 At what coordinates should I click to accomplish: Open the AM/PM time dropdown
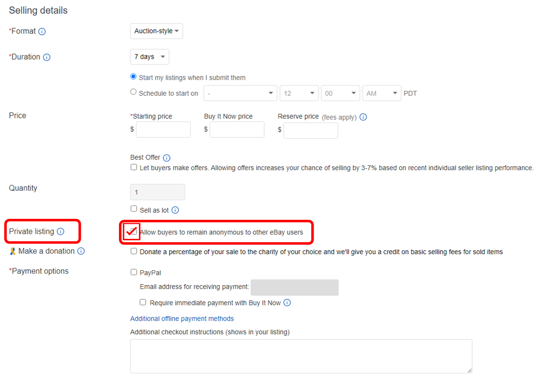(x=382, y=93)
